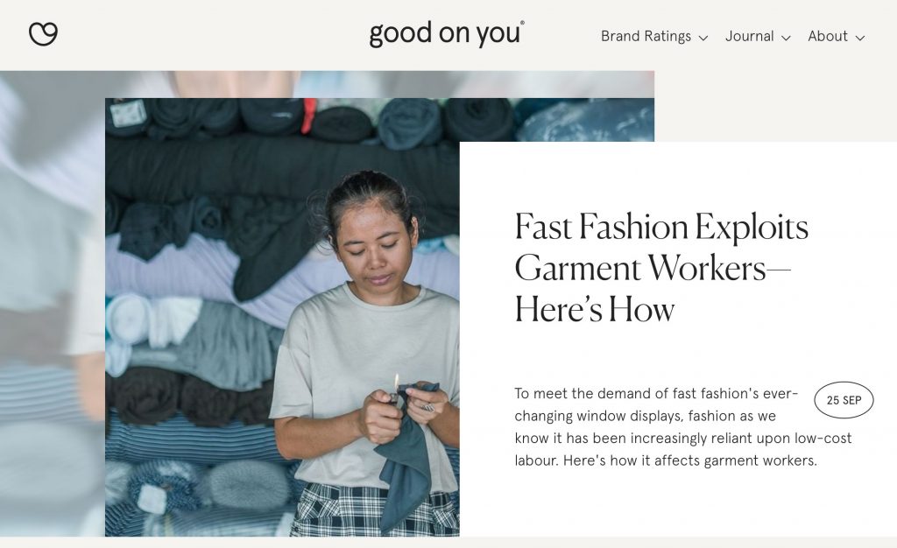The height and width of the screenshot is (548, 897).
Task: Open the 'good on you' wordmark home link
Action: (x=447, y=34)
